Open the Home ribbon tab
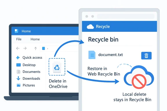The height and width of the screenshot is (111, 167). (x=35, y=39)
